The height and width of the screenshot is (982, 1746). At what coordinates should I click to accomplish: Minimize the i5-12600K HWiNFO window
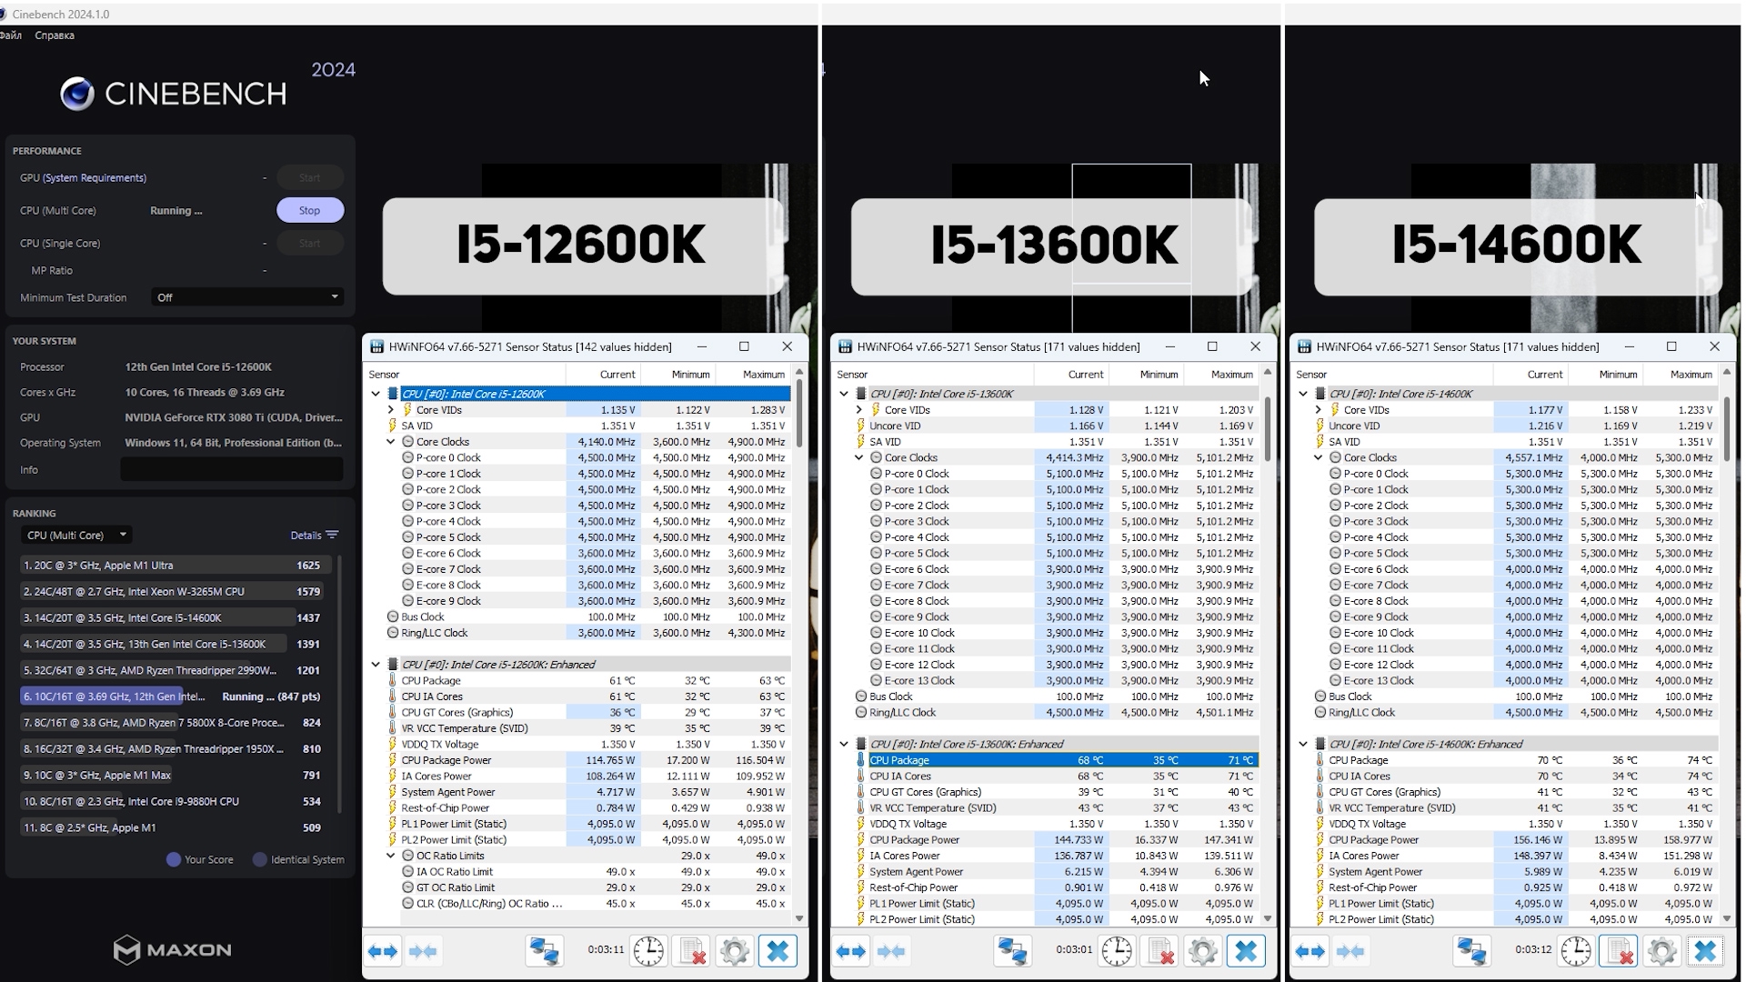702,346
